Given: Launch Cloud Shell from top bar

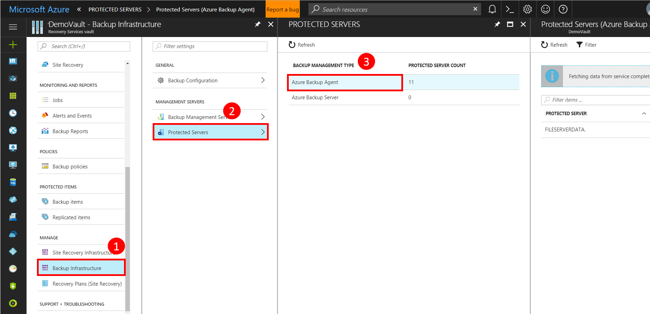Looking at the screenshot, I should tap(510, 9).
